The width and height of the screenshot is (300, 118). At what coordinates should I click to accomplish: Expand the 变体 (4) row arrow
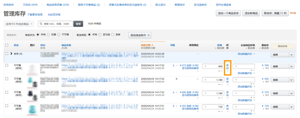pyautogui.click(x=11, y=53)
